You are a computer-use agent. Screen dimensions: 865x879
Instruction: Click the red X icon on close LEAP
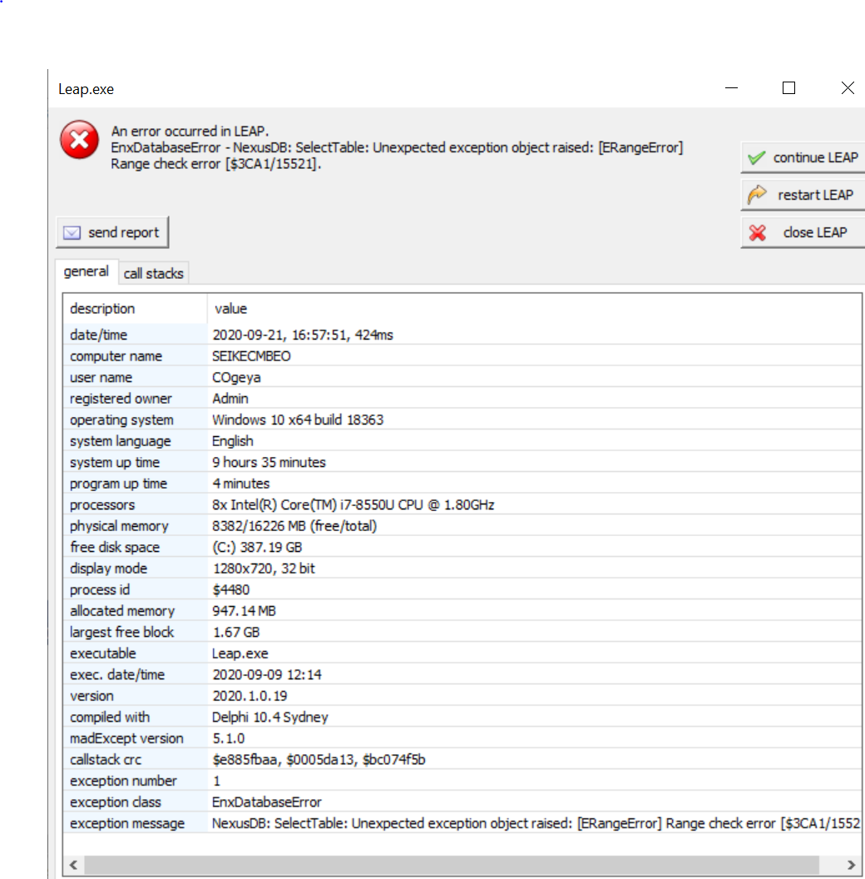point(758,232)
